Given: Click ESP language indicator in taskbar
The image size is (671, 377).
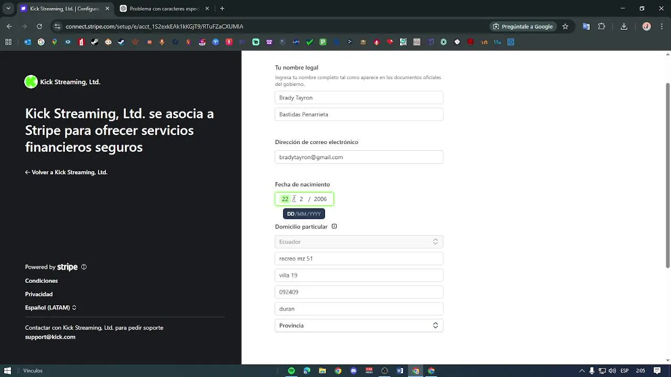Looking at the screenshot, I should 624,371.
